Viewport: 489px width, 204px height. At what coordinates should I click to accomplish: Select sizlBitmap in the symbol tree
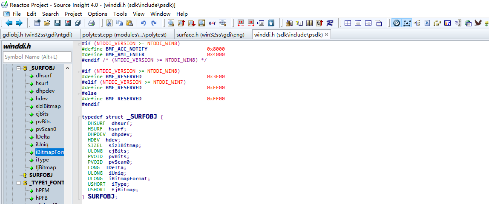click(x=48, y=106)
